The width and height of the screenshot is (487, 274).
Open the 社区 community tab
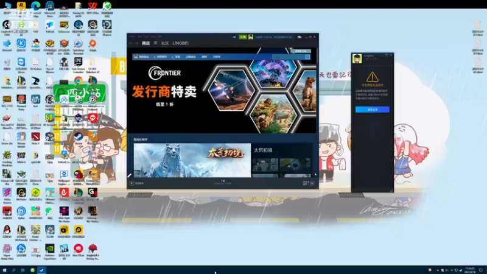[x=165, y=43]
